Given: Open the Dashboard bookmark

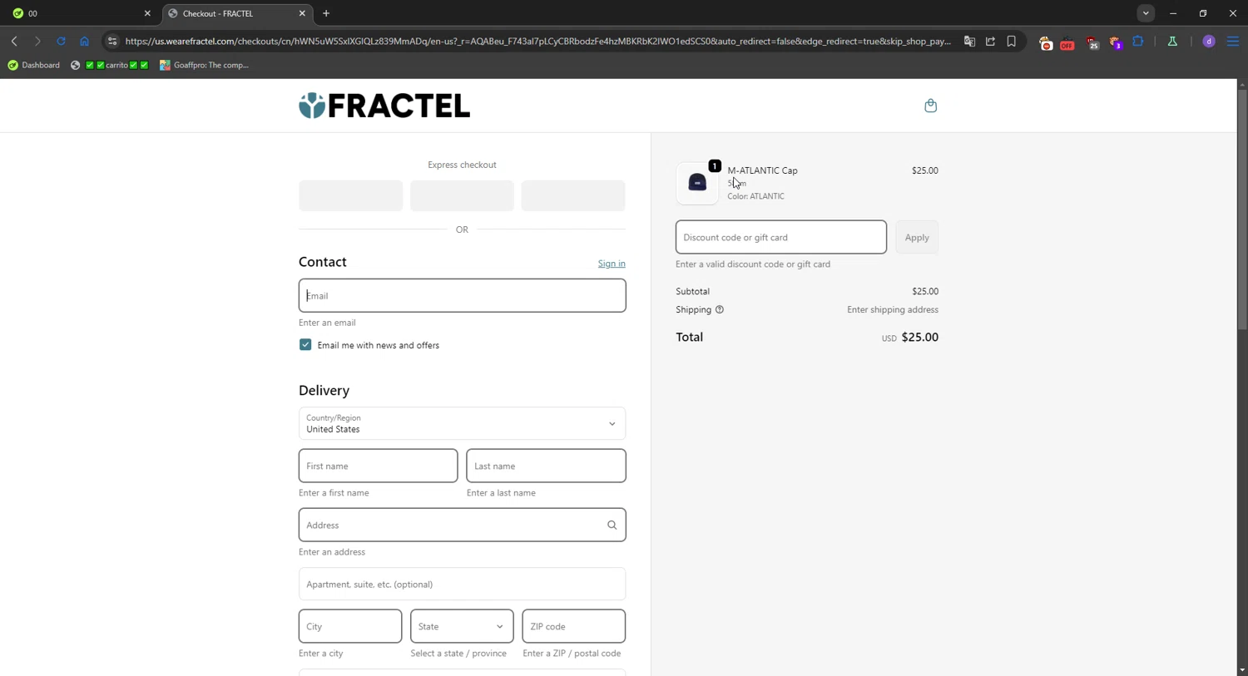Looking at the screenshot, I should (34, 65).
